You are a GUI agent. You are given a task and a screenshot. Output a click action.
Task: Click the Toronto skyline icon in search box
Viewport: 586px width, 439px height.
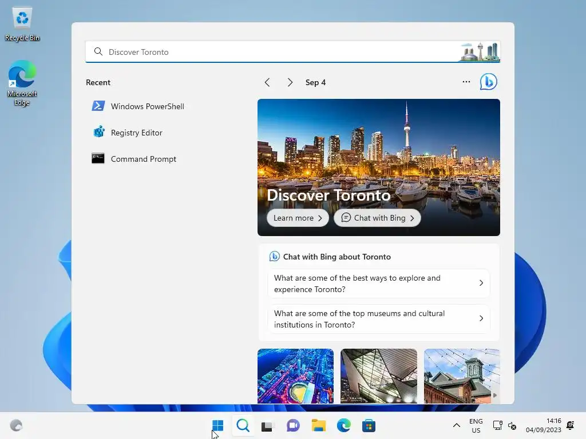coord(480,51)
